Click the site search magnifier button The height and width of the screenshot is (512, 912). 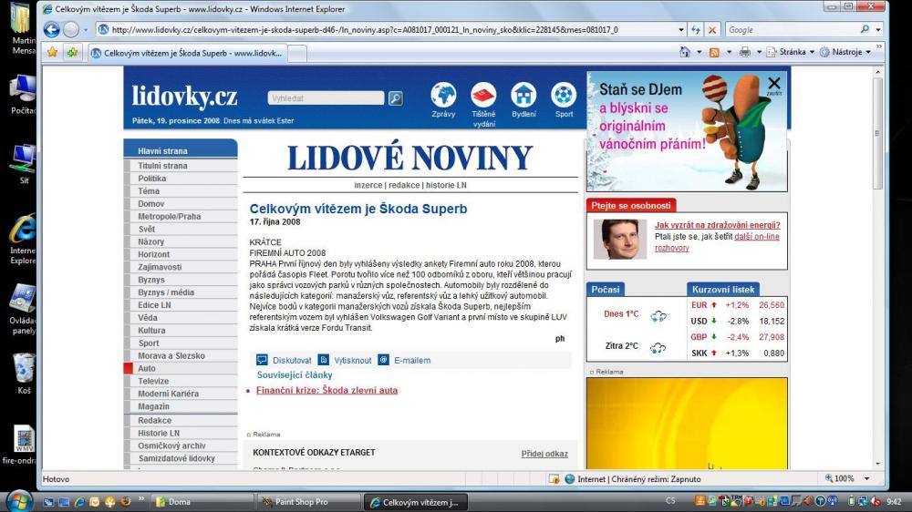point(396,98)
